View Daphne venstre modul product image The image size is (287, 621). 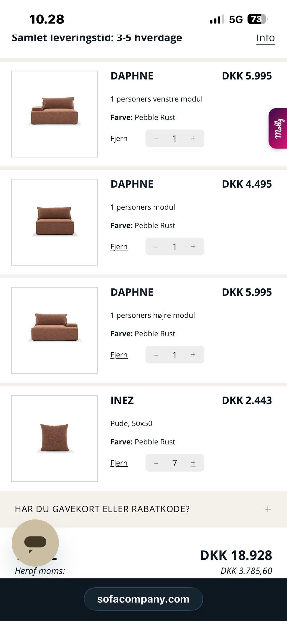coord(54,114)
